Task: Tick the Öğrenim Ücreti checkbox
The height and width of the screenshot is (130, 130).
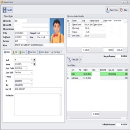Action: 69,25
